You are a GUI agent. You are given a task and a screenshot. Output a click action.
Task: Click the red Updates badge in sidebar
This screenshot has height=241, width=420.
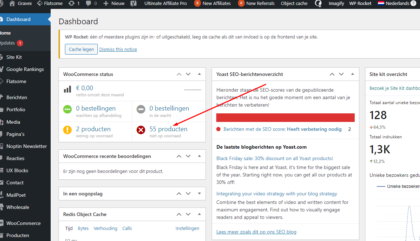click(x=20, y=43)
